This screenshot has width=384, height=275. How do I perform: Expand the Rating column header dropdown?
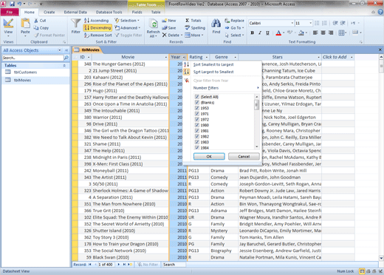pyautogui.click(x=207, y=57)
